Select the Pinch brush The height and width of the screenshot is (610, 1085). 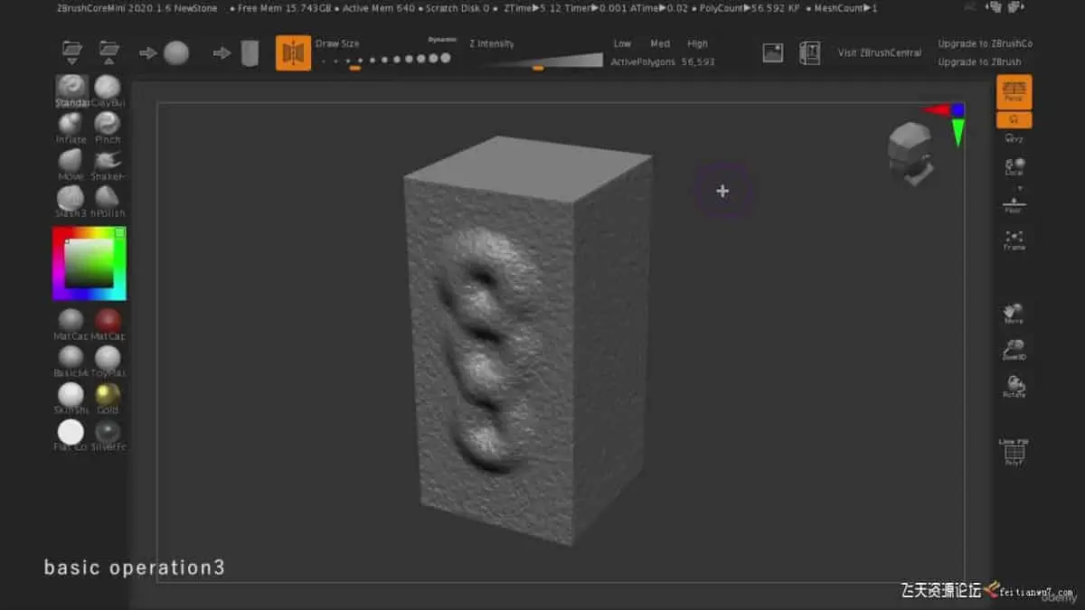click(x=108, y=127)
